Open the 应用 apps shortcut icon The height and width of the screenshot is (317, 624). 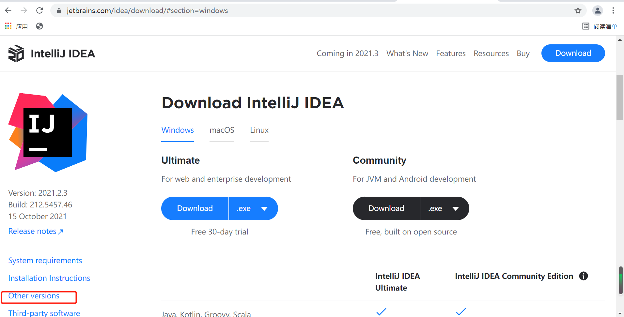(x=8, y=26)
